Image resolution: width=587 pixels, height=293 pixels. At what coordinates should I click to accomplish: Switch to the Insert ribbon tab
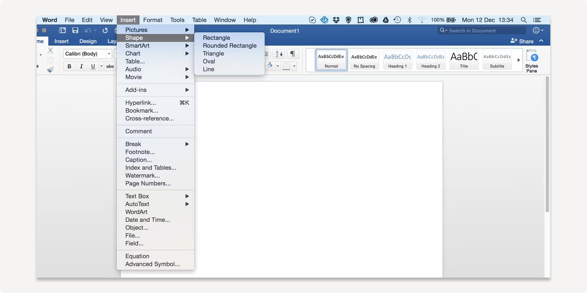coord(62,41)
